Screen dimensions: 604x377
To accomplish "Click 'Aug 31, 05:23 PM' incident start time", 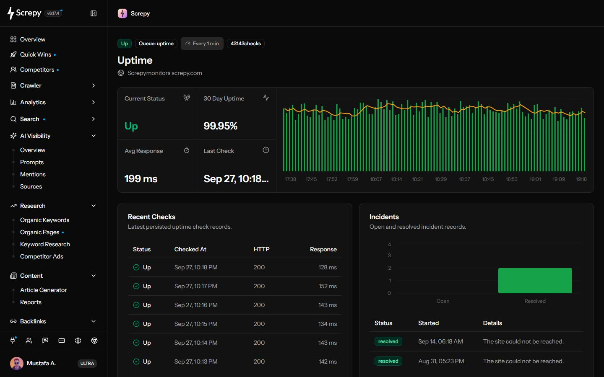I will (441, 361).
